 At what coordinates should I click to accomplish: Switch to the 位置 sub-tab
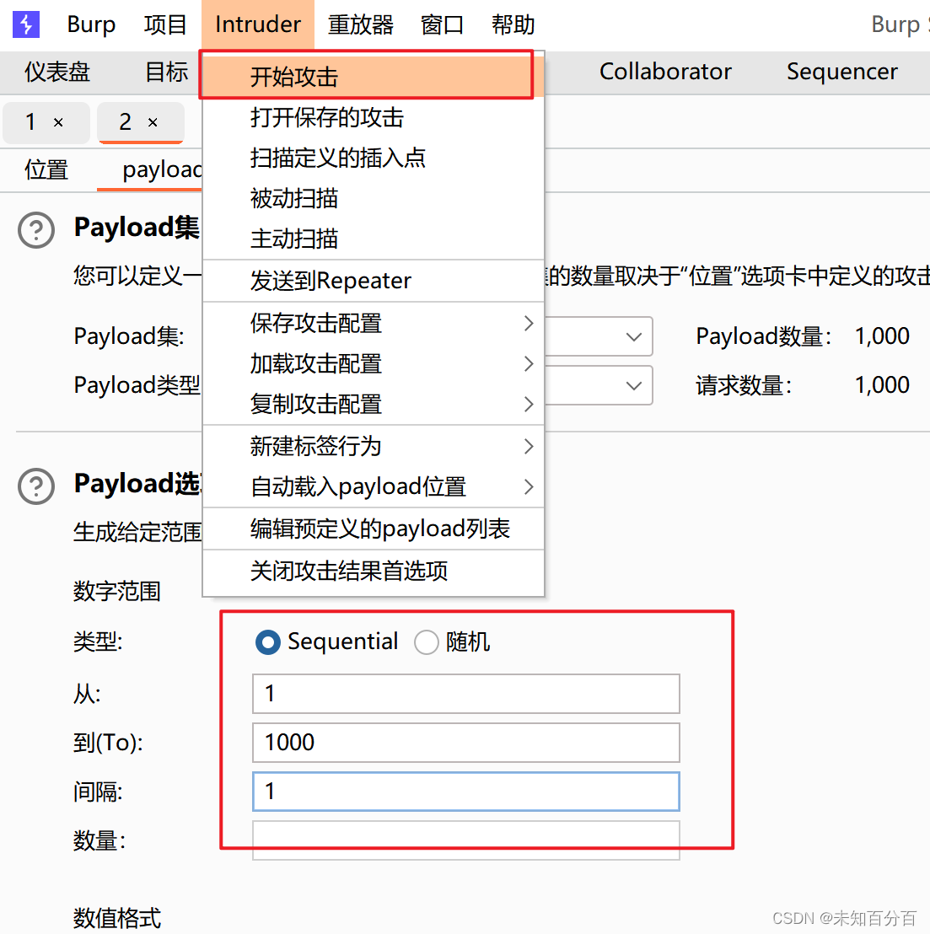coord(46,169)
